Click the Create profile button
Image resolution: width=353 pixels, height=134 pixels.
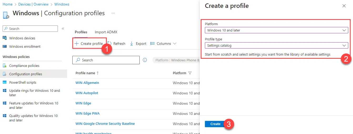pos(89,44)
